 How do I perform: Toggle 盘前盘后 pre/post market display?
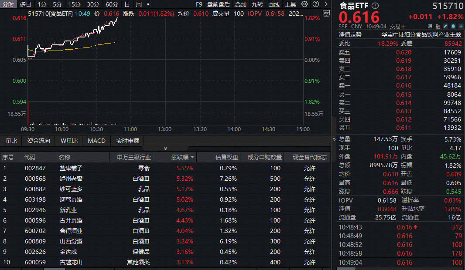pos(219,4)
